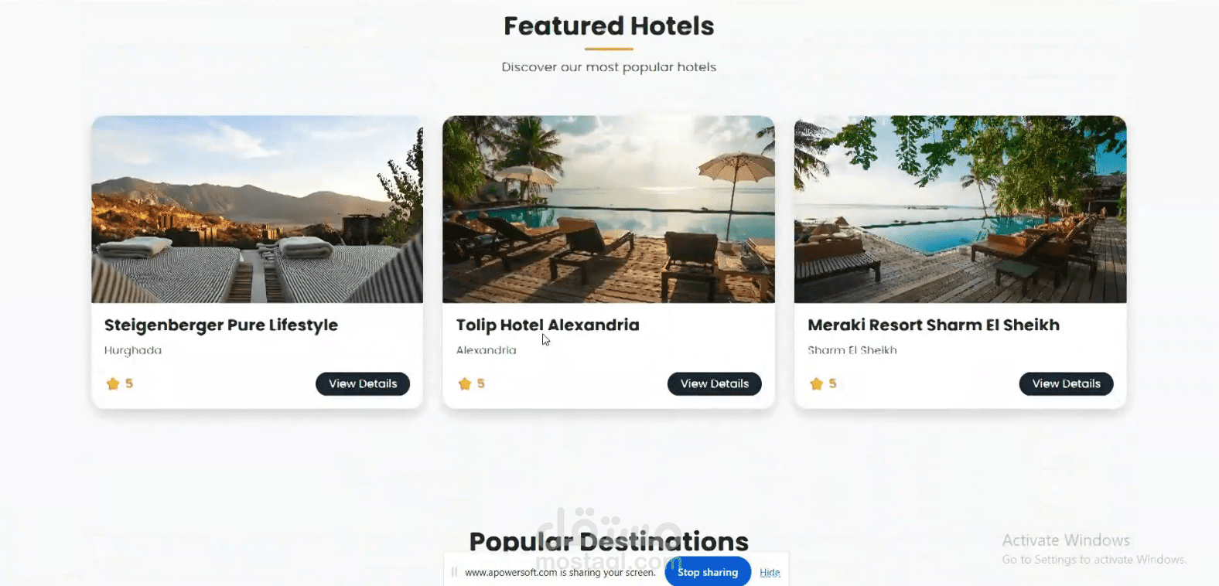Image resolution: width=1219 pixels, height=586 pixels.
Task: Click the Tolip Hotel Alexandria title
Action: [548, 325]
